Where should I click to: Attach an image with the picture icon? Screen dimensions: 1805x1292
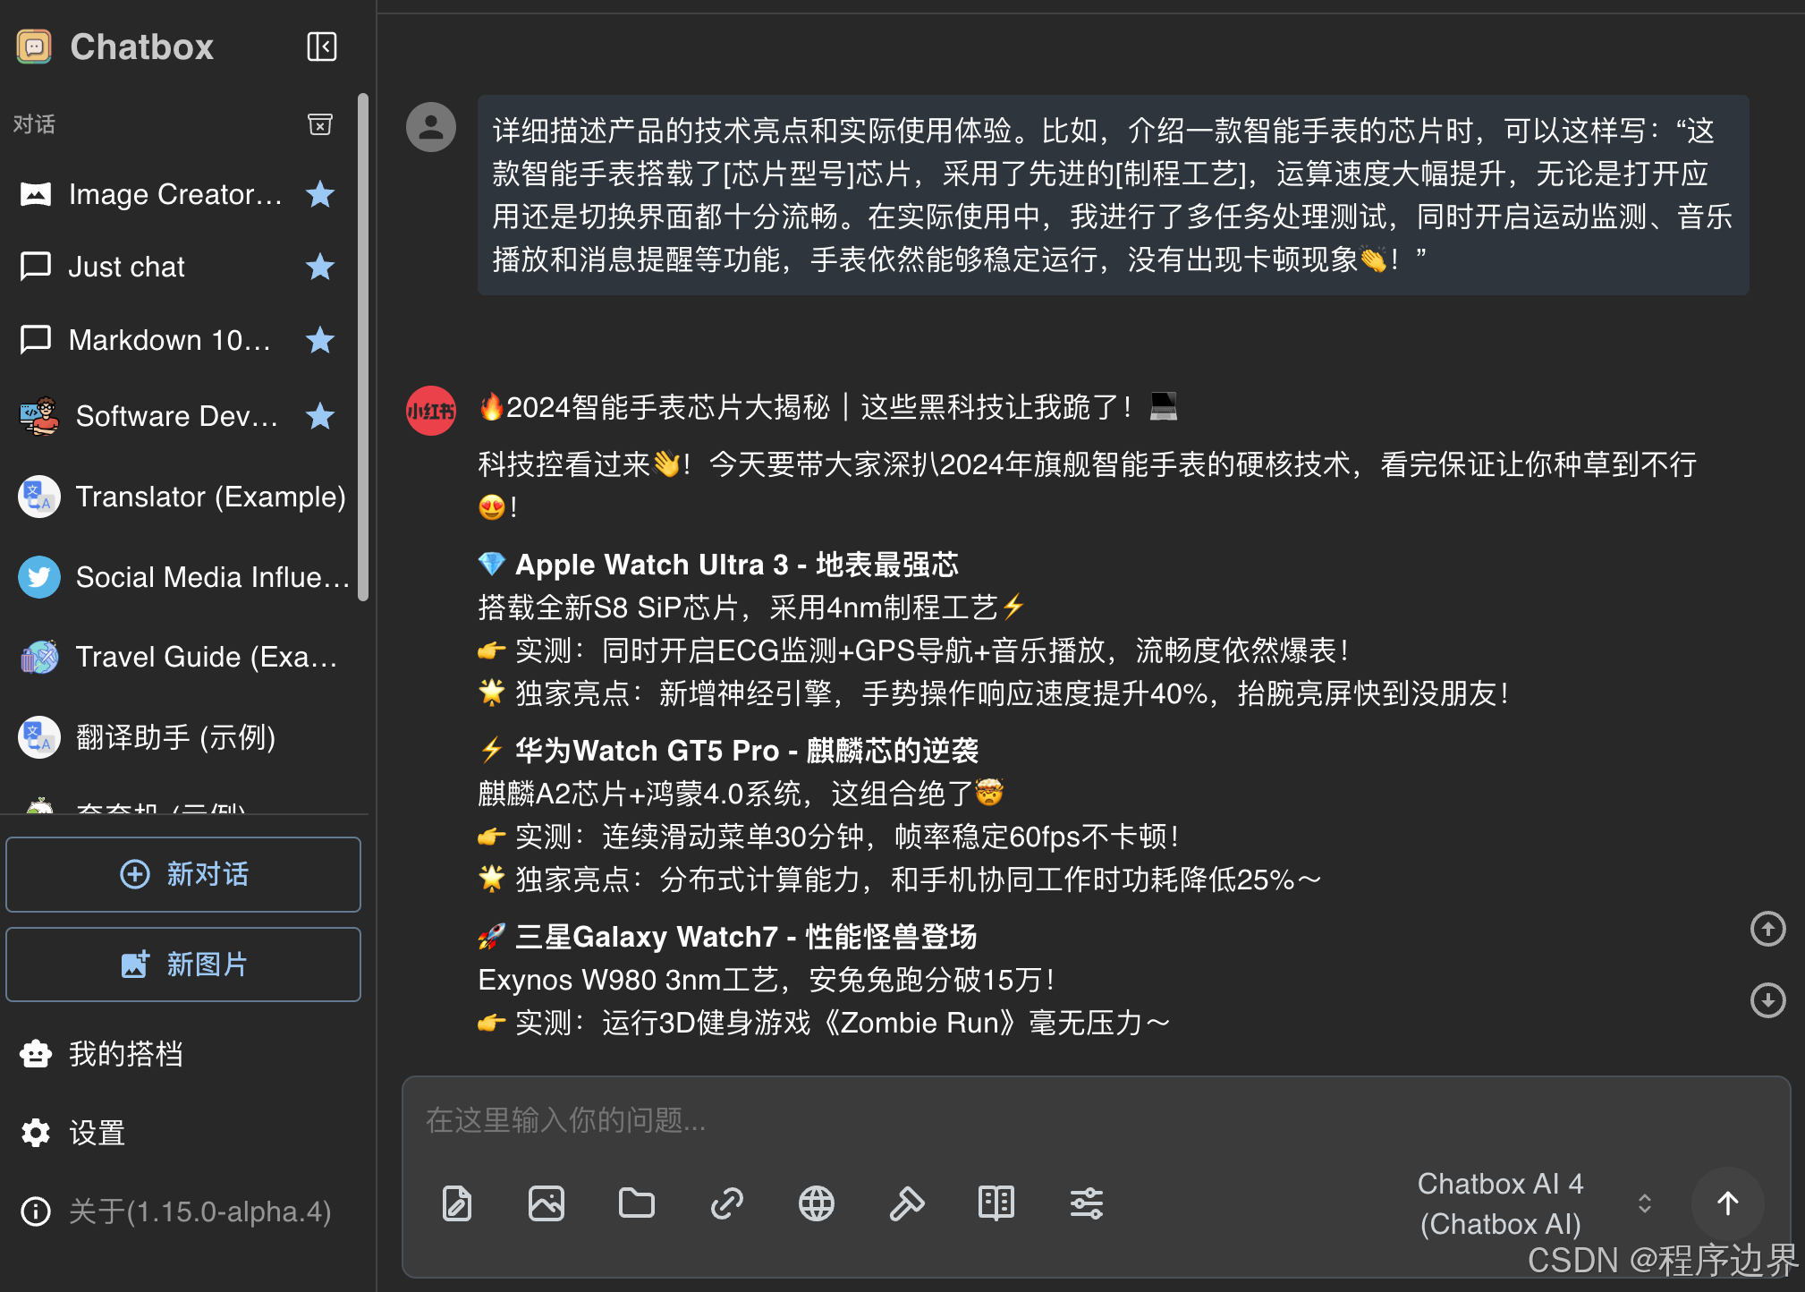tap(547, 1203)
